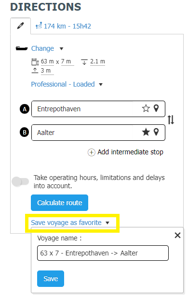This screenshot has width=188, height=299.
Task: Pick Aalter location with map pin
Action: coord(156,132)
